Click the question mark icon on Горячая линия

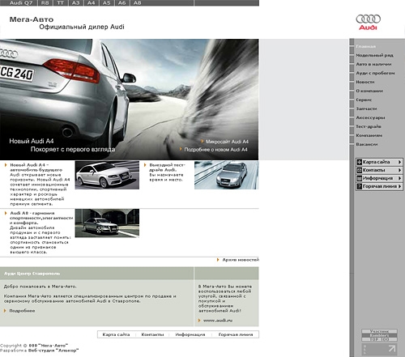360,186
